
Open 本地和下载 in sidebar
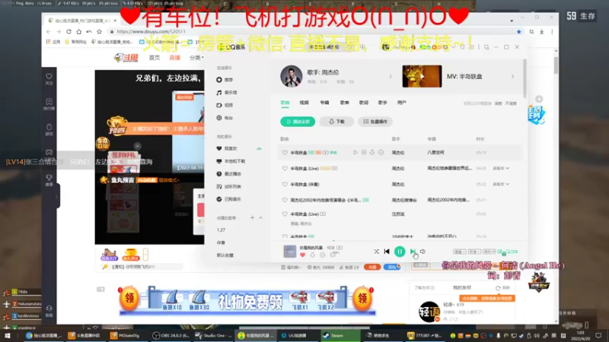point(231,161)
